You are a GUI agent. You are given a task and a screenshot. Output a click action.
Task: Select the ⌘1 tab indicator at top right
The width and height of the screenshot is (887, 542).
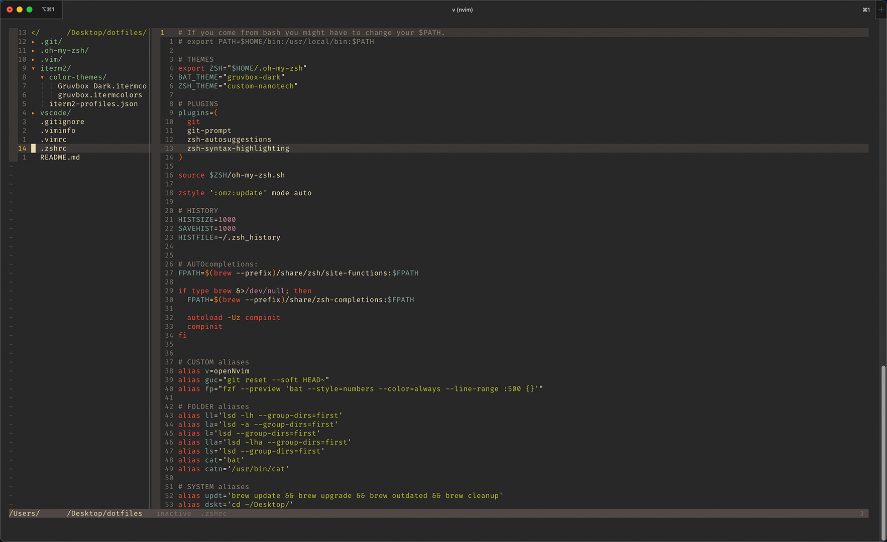pos(866,10)
